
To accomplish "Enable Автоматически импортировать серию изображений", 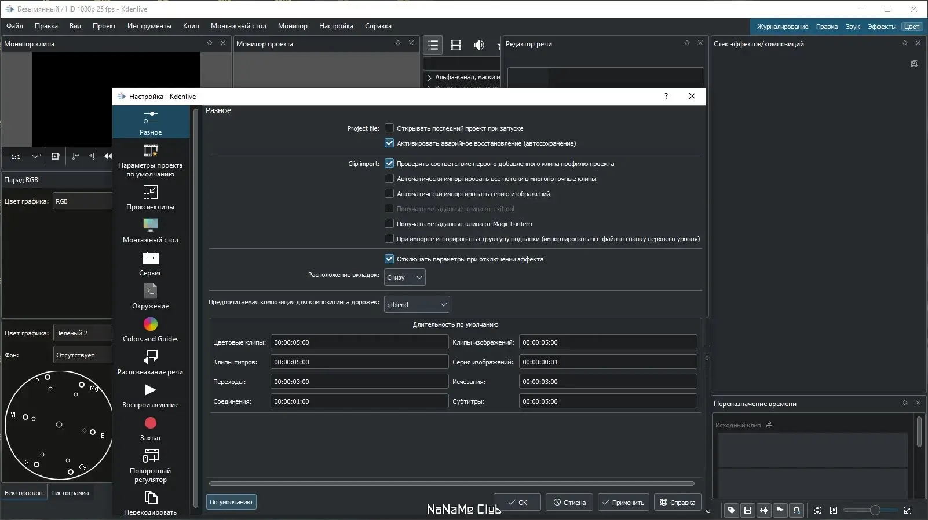I will pyautogui.click(x=389, y=194).
